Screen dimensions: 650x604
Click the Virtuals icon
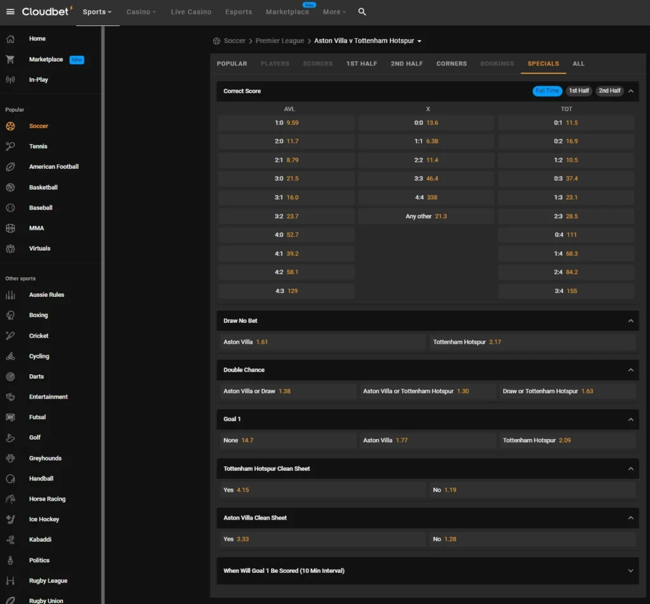[10, 249]
